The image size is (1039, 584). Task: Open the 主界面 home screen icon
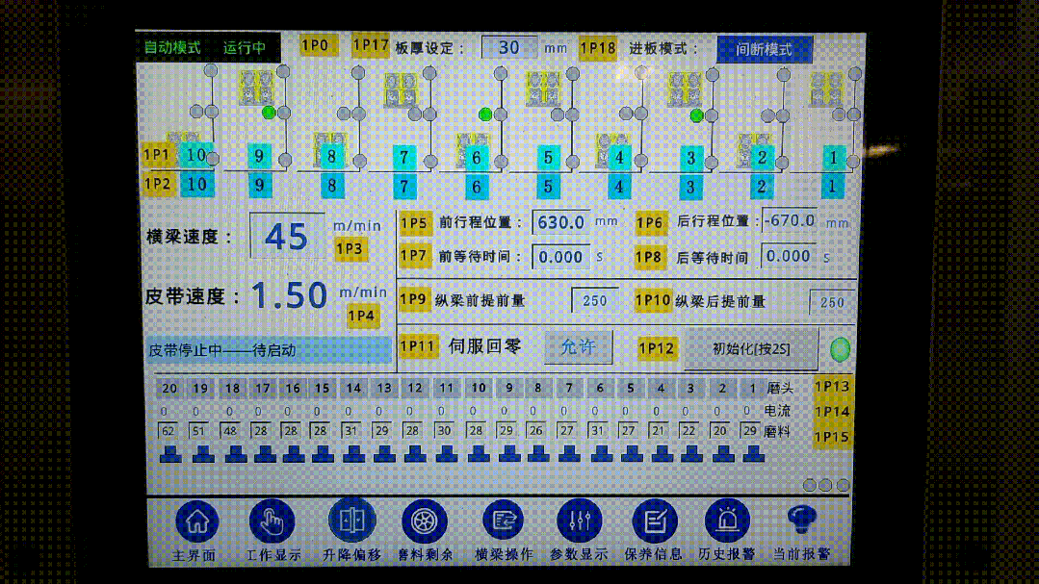click(x=196, y=522)
